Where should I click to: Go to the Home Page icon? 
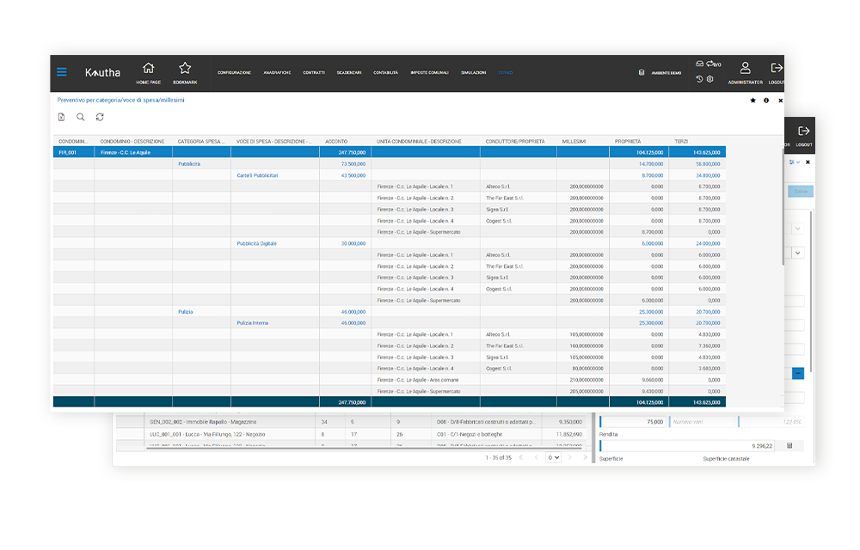coord(148,72)
